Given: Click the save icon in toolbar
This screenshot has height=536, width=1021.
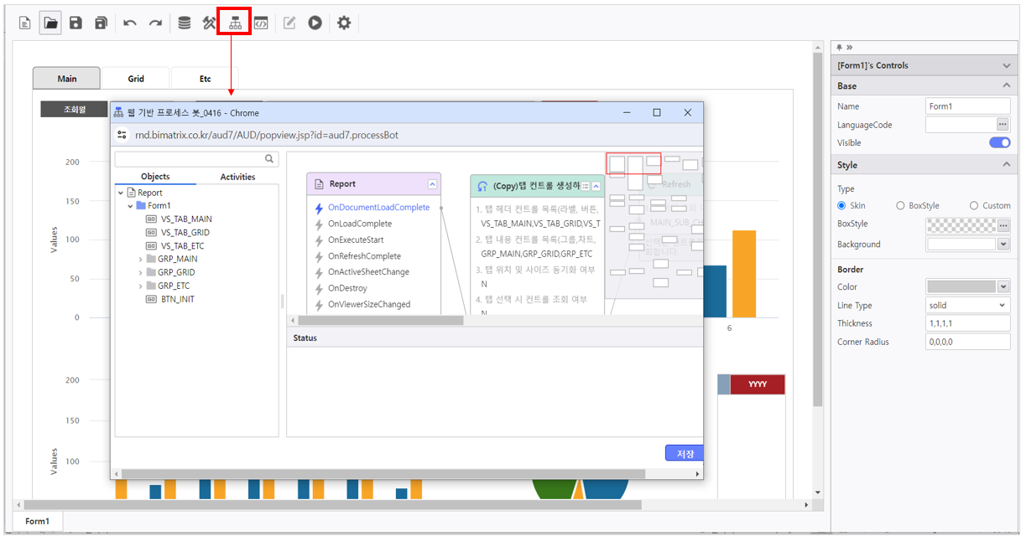Looking at the screenshot, I should click(x=76, y=23).
